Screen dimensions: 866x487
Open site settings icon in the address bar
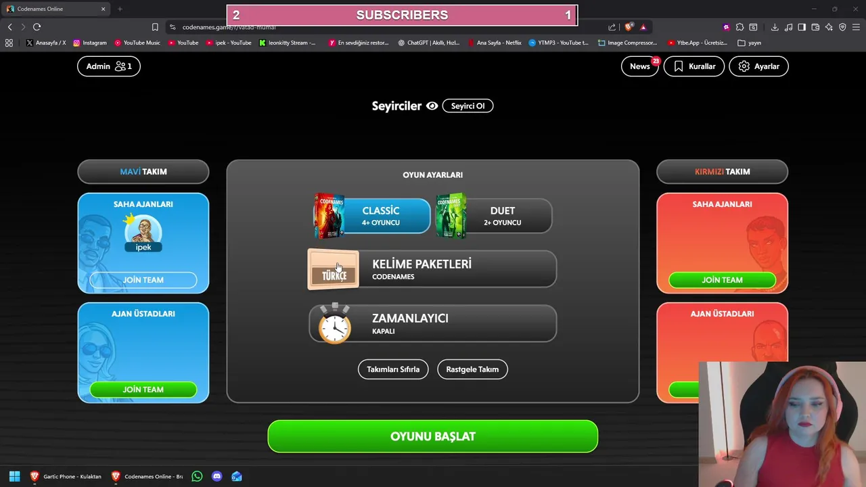point(173,27)
